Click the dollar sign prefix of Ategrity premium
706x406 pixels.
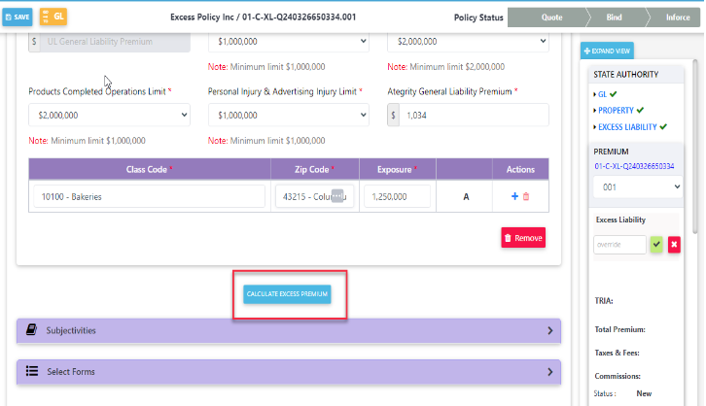point(393,116)
